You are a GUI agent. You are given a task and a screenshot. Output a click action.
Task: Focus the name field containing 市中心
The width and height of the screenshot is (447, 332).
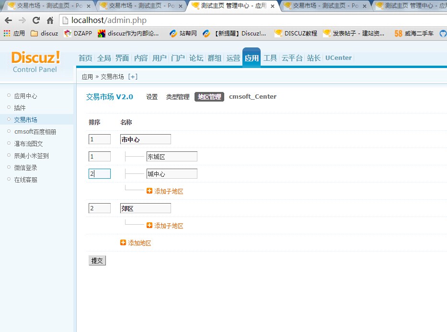pyautogui.click(x=145, y=139)
